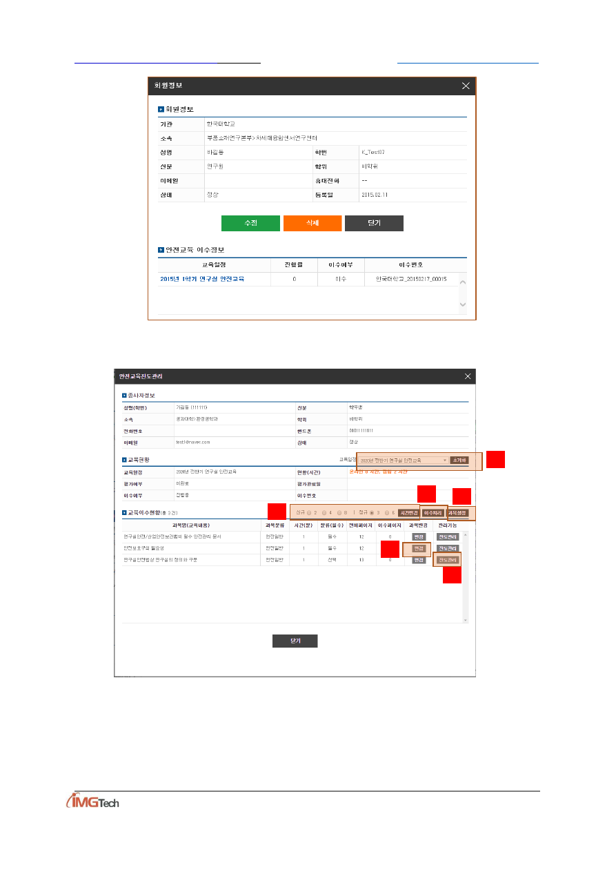The height and width of the screenshot is (872, 616).
Task: Select the 신규 8 hours radio button
Action: [339, 513]
